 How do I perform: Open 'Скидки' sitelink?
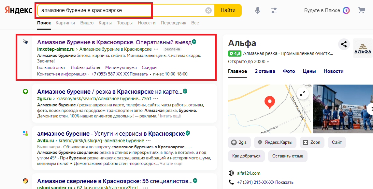click(149, 67)
